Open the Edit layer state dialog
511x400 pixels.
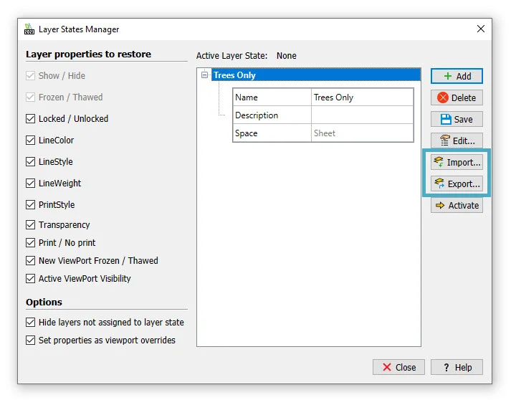click(x=457, y=141)
